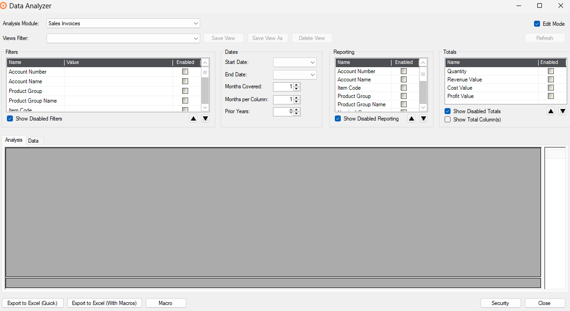
Task: Switch to the Analysis tab
Action: (14, 140)
